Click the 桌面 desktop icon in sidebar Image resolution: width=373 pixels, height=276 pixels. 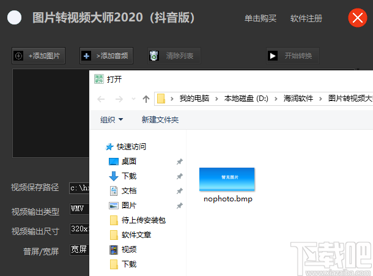coord(114,162)
